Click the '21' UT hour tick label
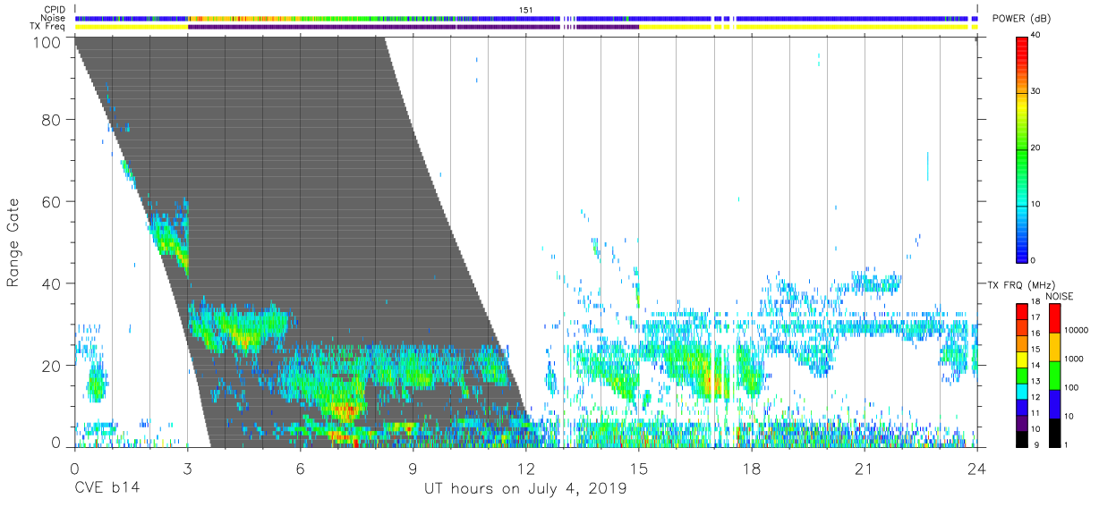The image size is (1099, 507). click(x=865, y=469)
